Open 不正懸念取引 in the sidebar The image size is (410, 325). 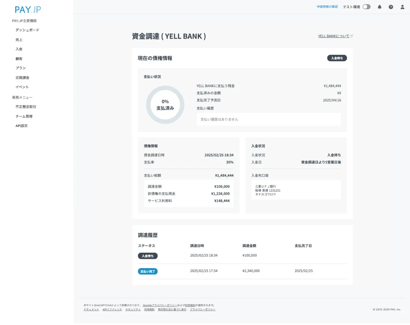click(26, 107)
